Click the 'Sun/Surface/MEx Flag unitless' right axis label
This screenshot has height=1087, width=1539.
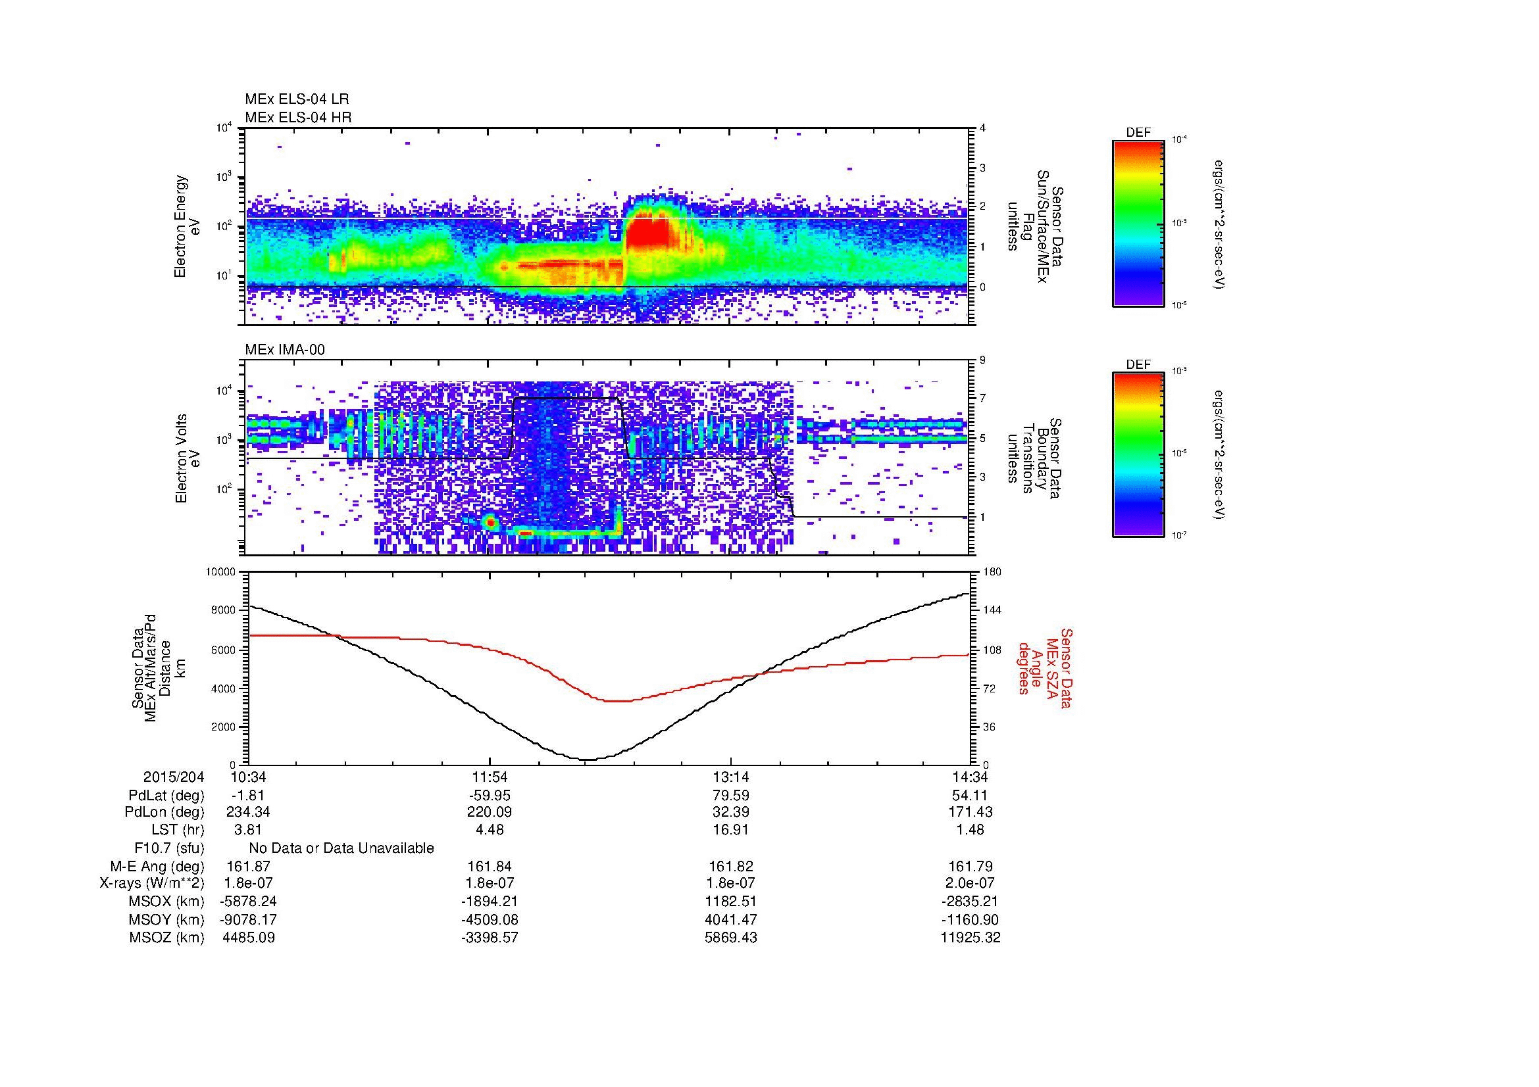point(1034,226)
